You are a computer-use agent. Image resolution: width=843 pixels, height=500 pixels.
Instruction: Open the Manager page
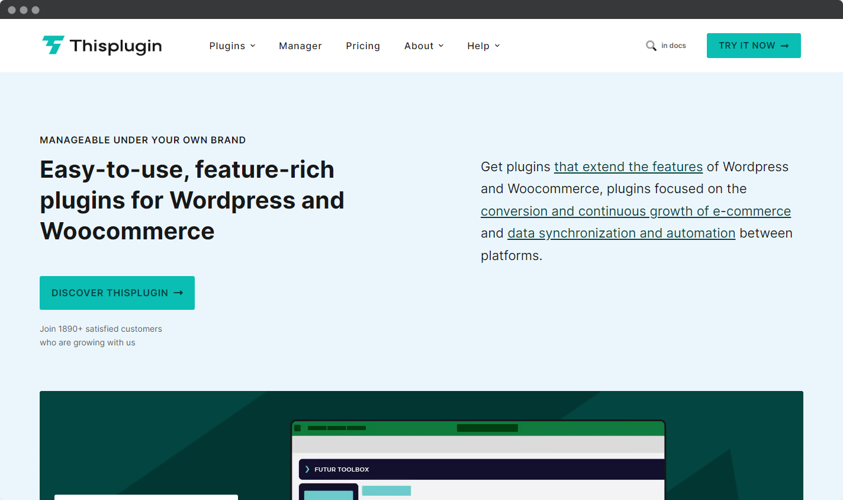[x=300, y=46]
